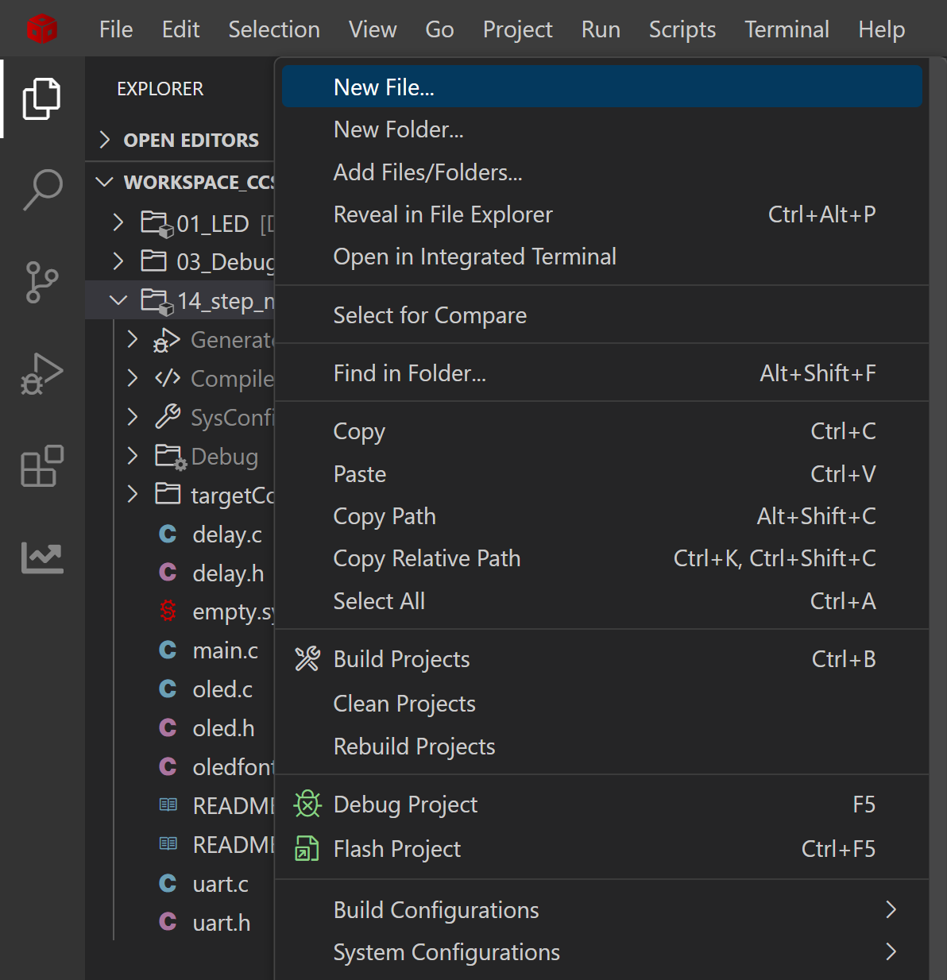This screenshot has height=980, width=947.
Task: Click the wrench icon beside SysConfig folder
Action: [168, 417]
